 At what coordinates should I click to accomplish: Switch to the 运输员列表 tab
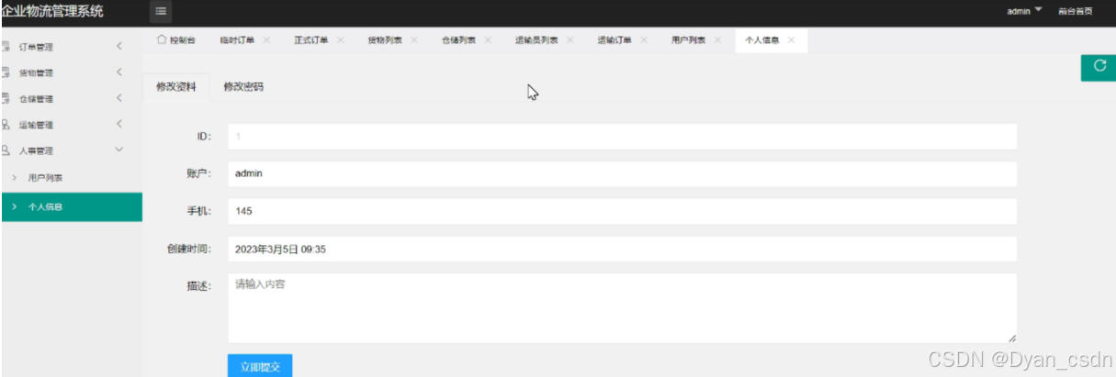point(536,40)
